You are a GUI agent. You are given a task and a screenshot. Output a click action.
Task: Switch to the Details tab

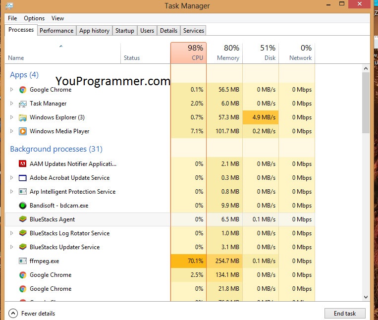pyautogui.click(x=168, y=31)
